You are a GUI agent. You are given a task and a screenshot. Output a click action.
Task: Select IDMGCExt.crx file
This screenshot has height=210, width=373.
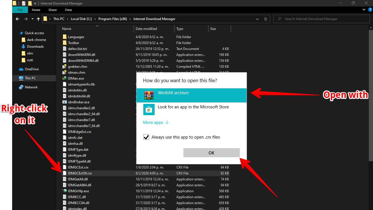[78, 167]
